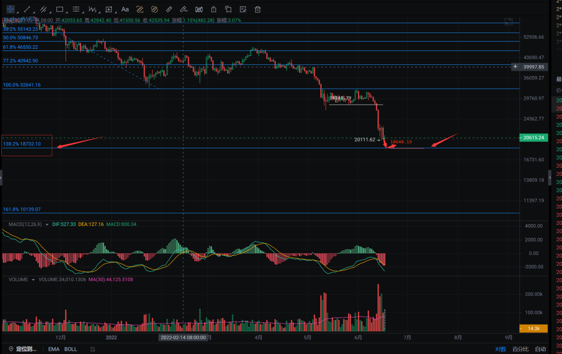The width and height of the screenshot is (562, 354).
Task: Click the 161.8% 10139.07 Fibonacci label
Action: pos(22,209)
